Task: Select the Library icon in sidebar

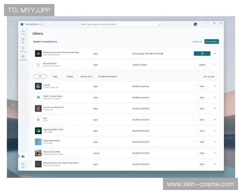Action: click(x=23, y=156)
